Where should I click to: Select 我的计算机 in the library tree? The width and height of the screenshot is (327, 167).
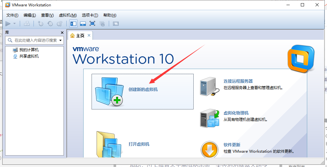pyautogui.click(x=26, y=50)
